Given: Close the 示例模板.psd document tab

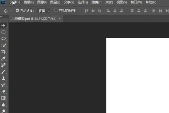Looking at the screenshot, I should 60,18.
